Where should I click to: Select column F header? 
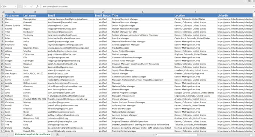click(x=195, y=12)
